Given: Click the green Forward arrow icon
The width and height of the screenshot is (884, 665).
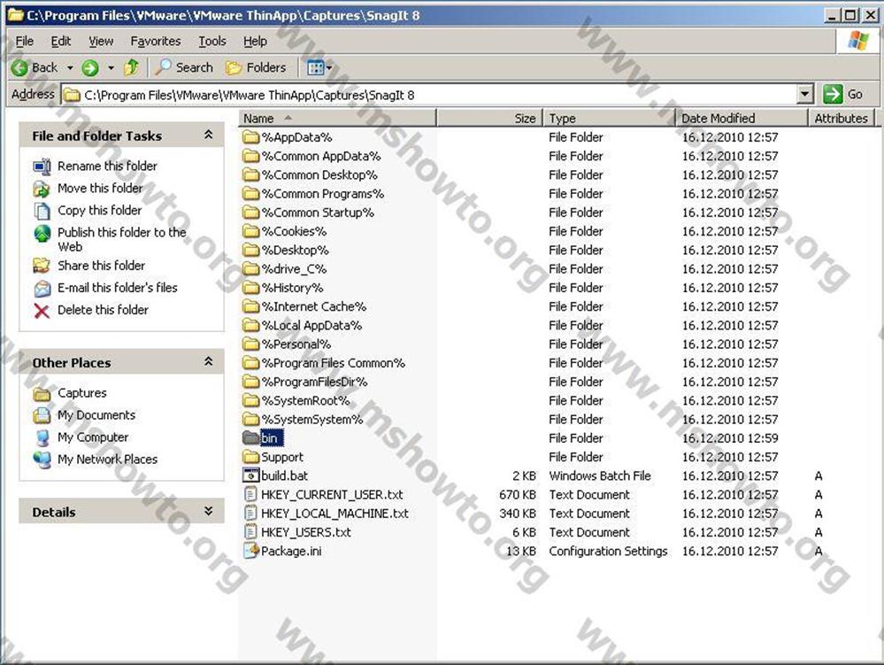Looking at the screenshot, I should (x=89, y=68).
